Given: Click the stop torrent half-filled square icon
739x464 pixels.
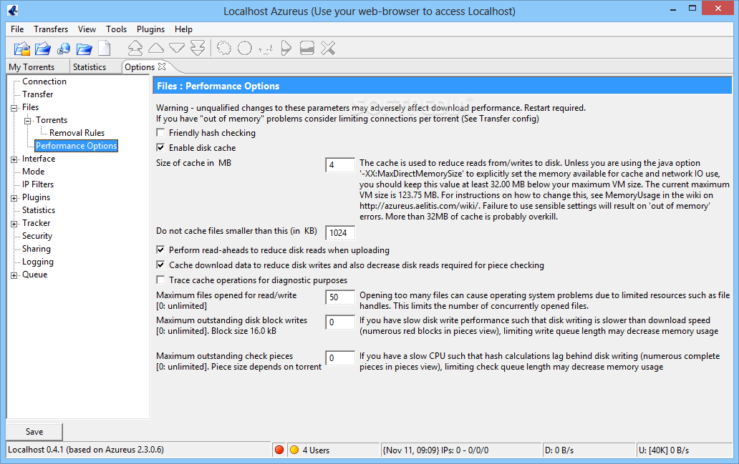Looking at the screenshot, I should point(306,48).
